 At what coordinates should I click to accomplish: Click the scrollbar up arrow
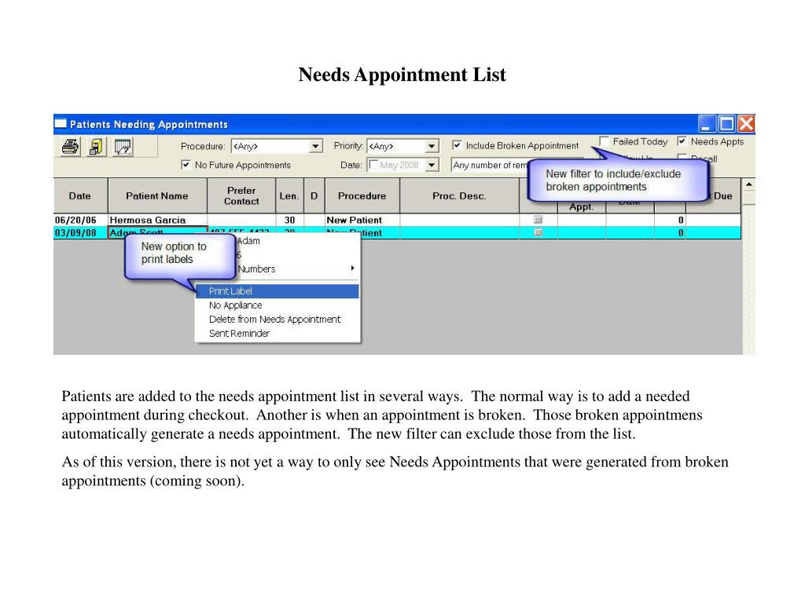(x=748, y=184)
